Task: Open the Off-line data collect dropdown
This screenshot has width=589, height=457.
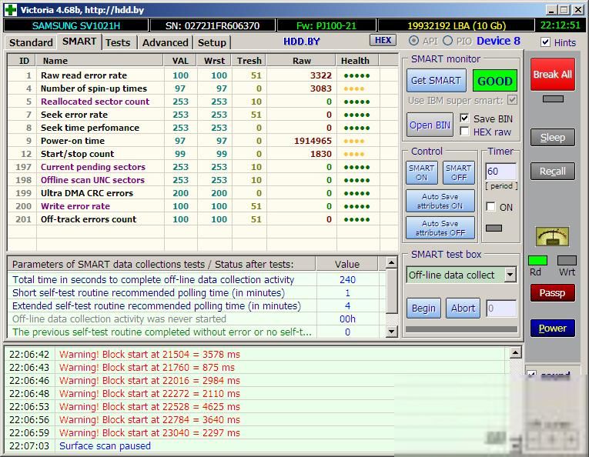Action: tap(510, 275)
